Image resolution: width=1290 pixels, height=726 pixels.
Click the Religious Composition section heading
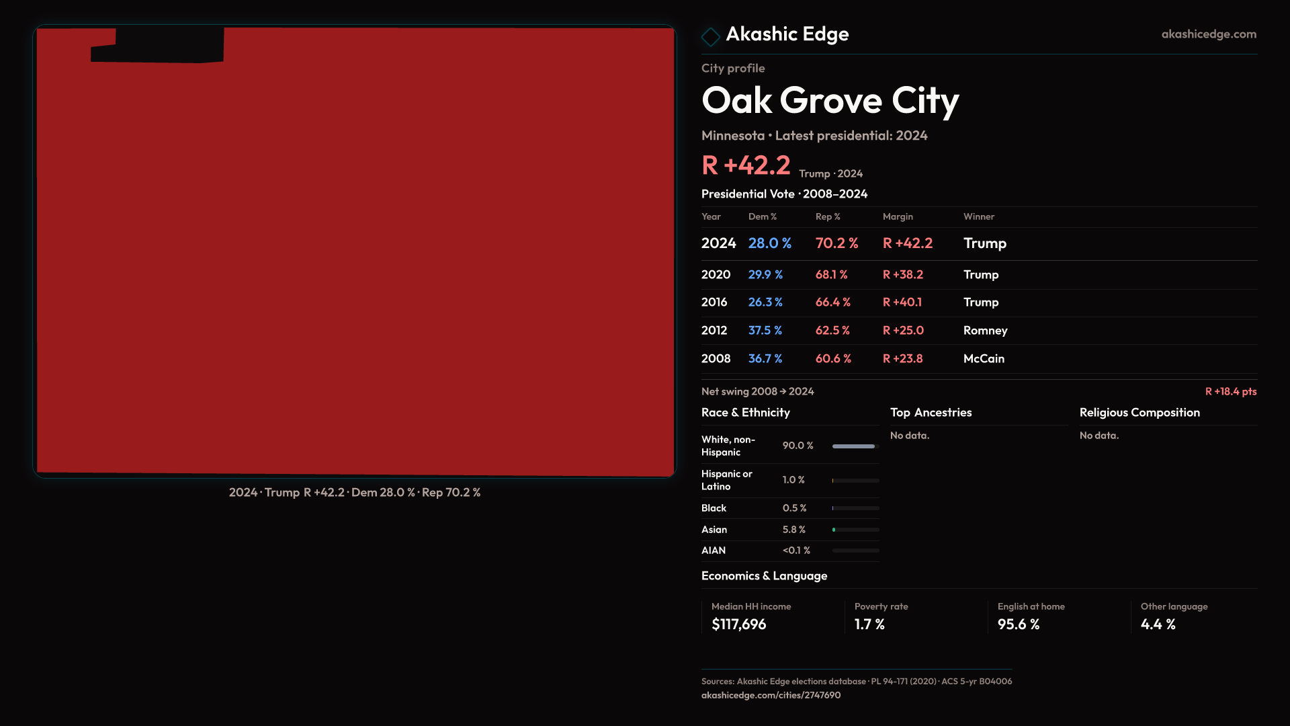pyautogui.click(x=1139, y=413)
